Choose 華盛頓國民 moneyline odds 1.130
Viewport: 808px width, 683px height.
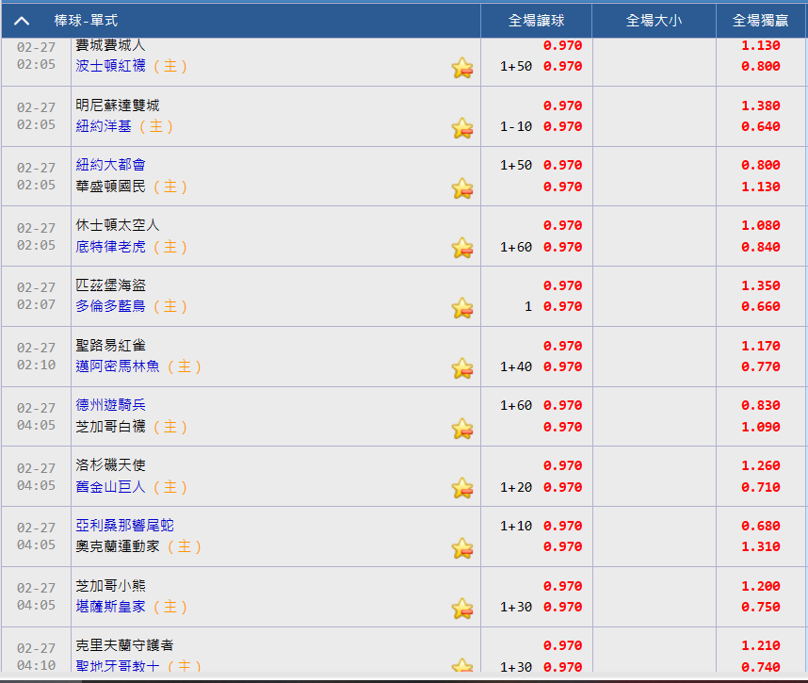pyautogui.click(x=761, y=187)
